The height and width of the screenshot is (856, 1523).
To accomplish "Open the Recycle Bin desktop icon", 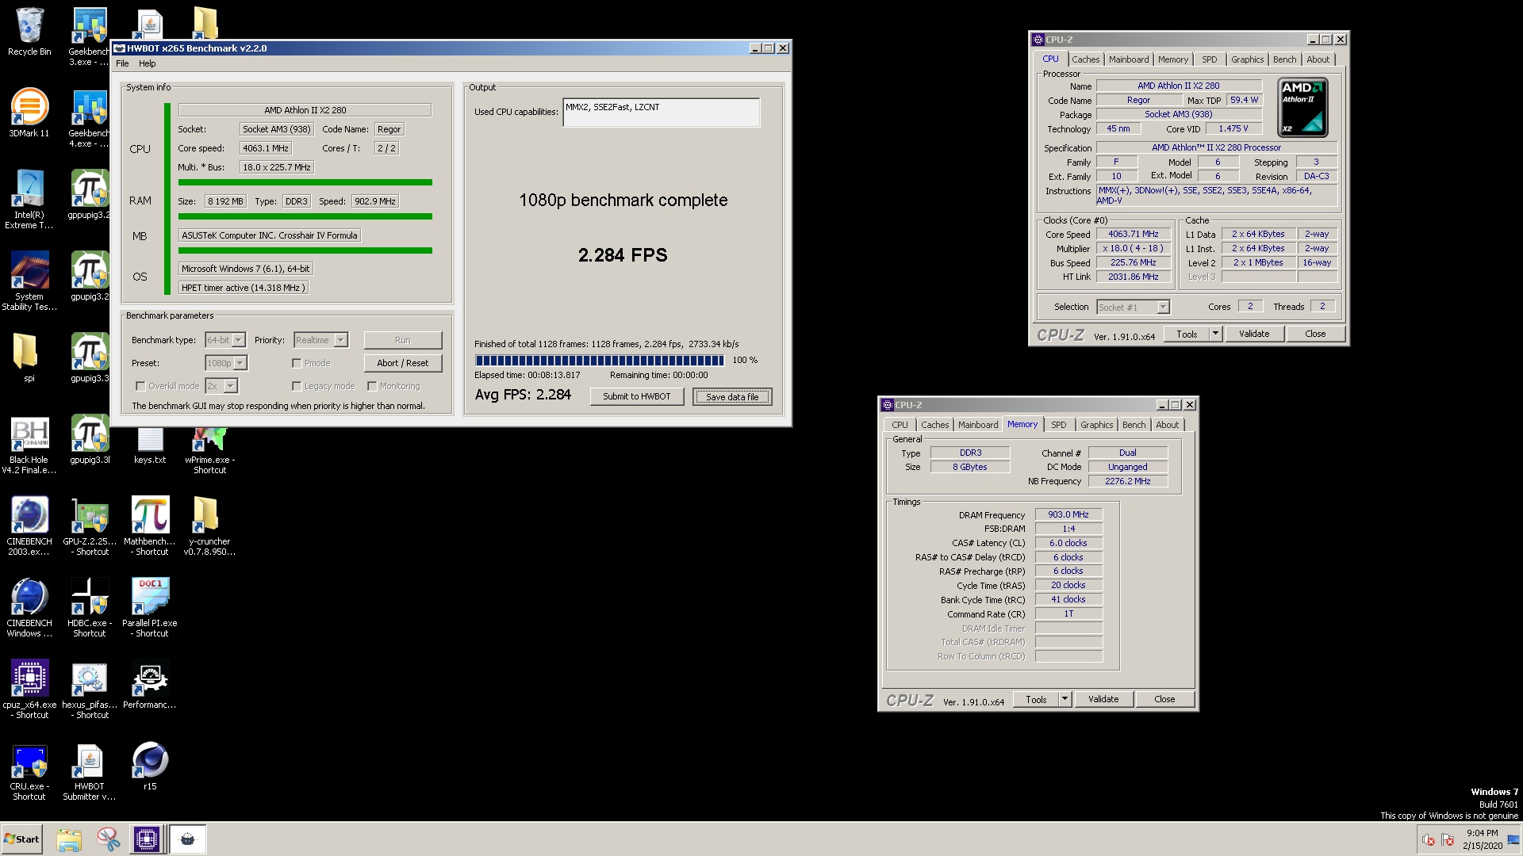I will tap(29, 32).
